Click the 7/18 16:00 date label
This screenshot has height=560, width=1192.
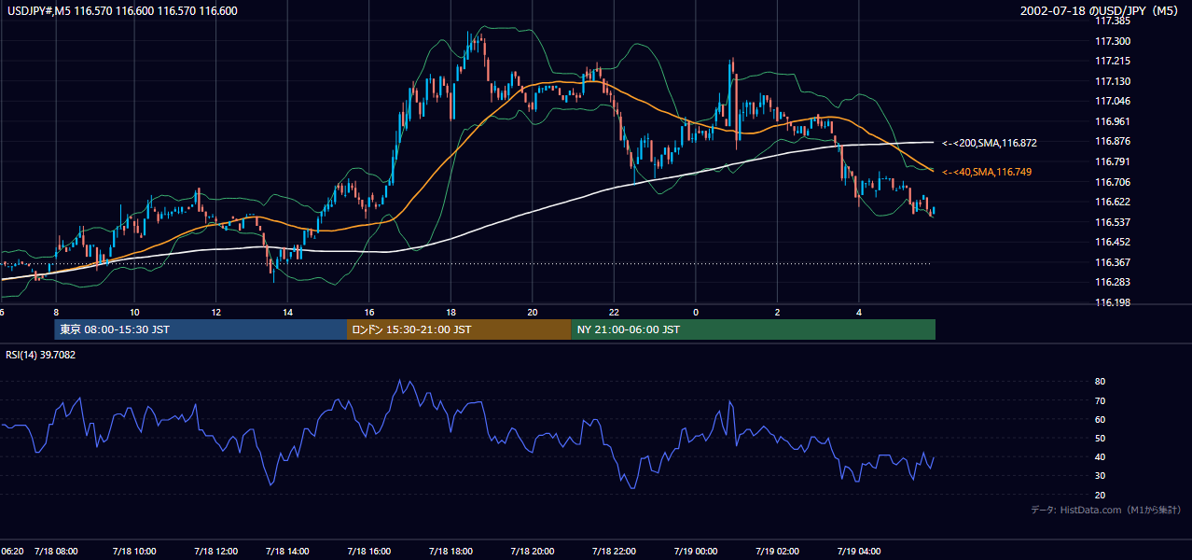[x=368, y=551]
